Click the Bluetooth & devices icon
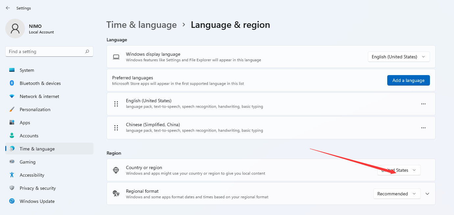 pyautogui.click(x=12, y=83)
